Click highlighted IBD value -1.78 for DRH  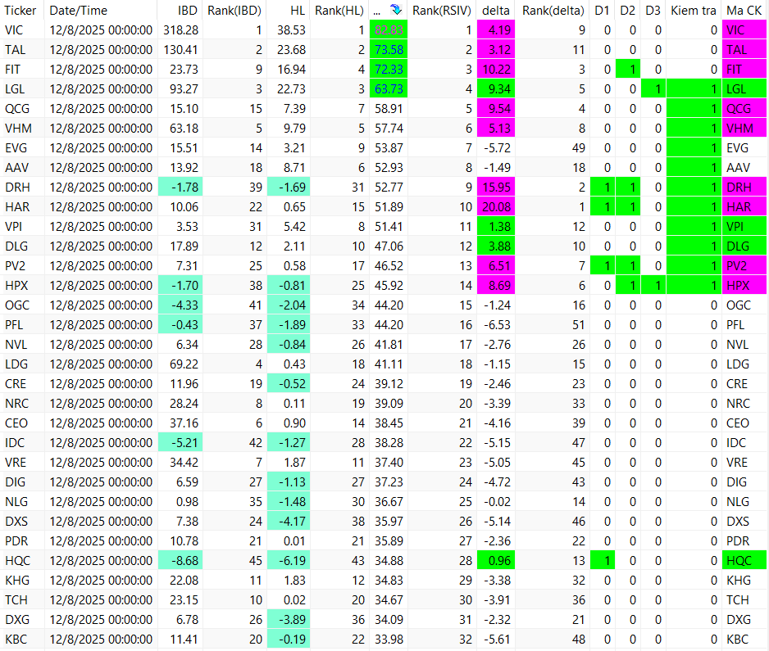point(180,188)
